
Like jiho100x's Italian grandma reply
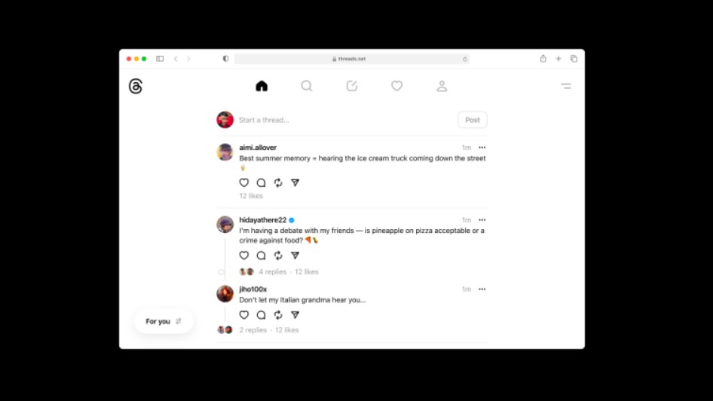(244, 315)
